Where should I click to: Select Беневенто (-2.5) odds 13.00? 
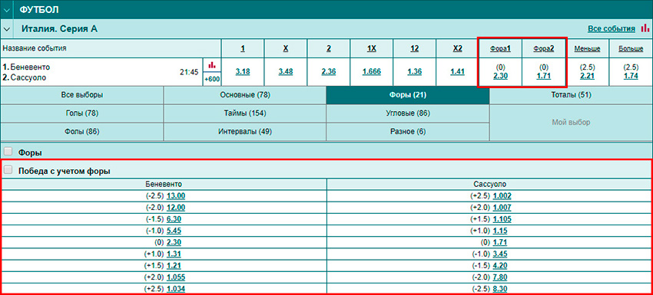(176, 196)
